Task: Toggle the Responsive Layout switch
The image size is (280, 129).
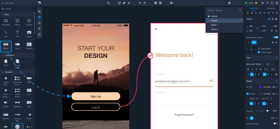Action: (x=276, y=37)
